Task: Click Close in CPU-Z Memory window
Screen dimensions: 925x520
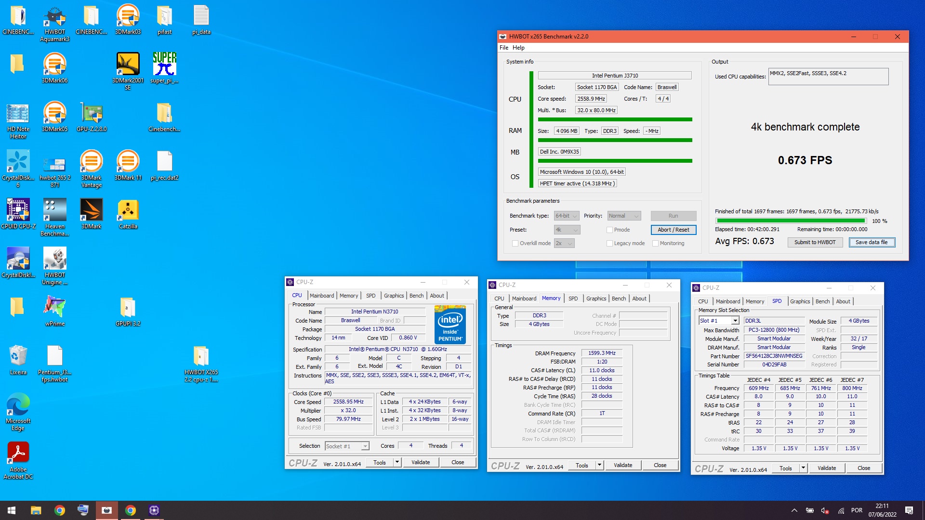Action: [660, 465]
